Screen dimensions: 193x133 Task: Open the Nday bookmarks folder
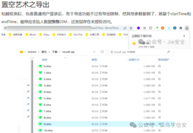[x=44, y=35]
